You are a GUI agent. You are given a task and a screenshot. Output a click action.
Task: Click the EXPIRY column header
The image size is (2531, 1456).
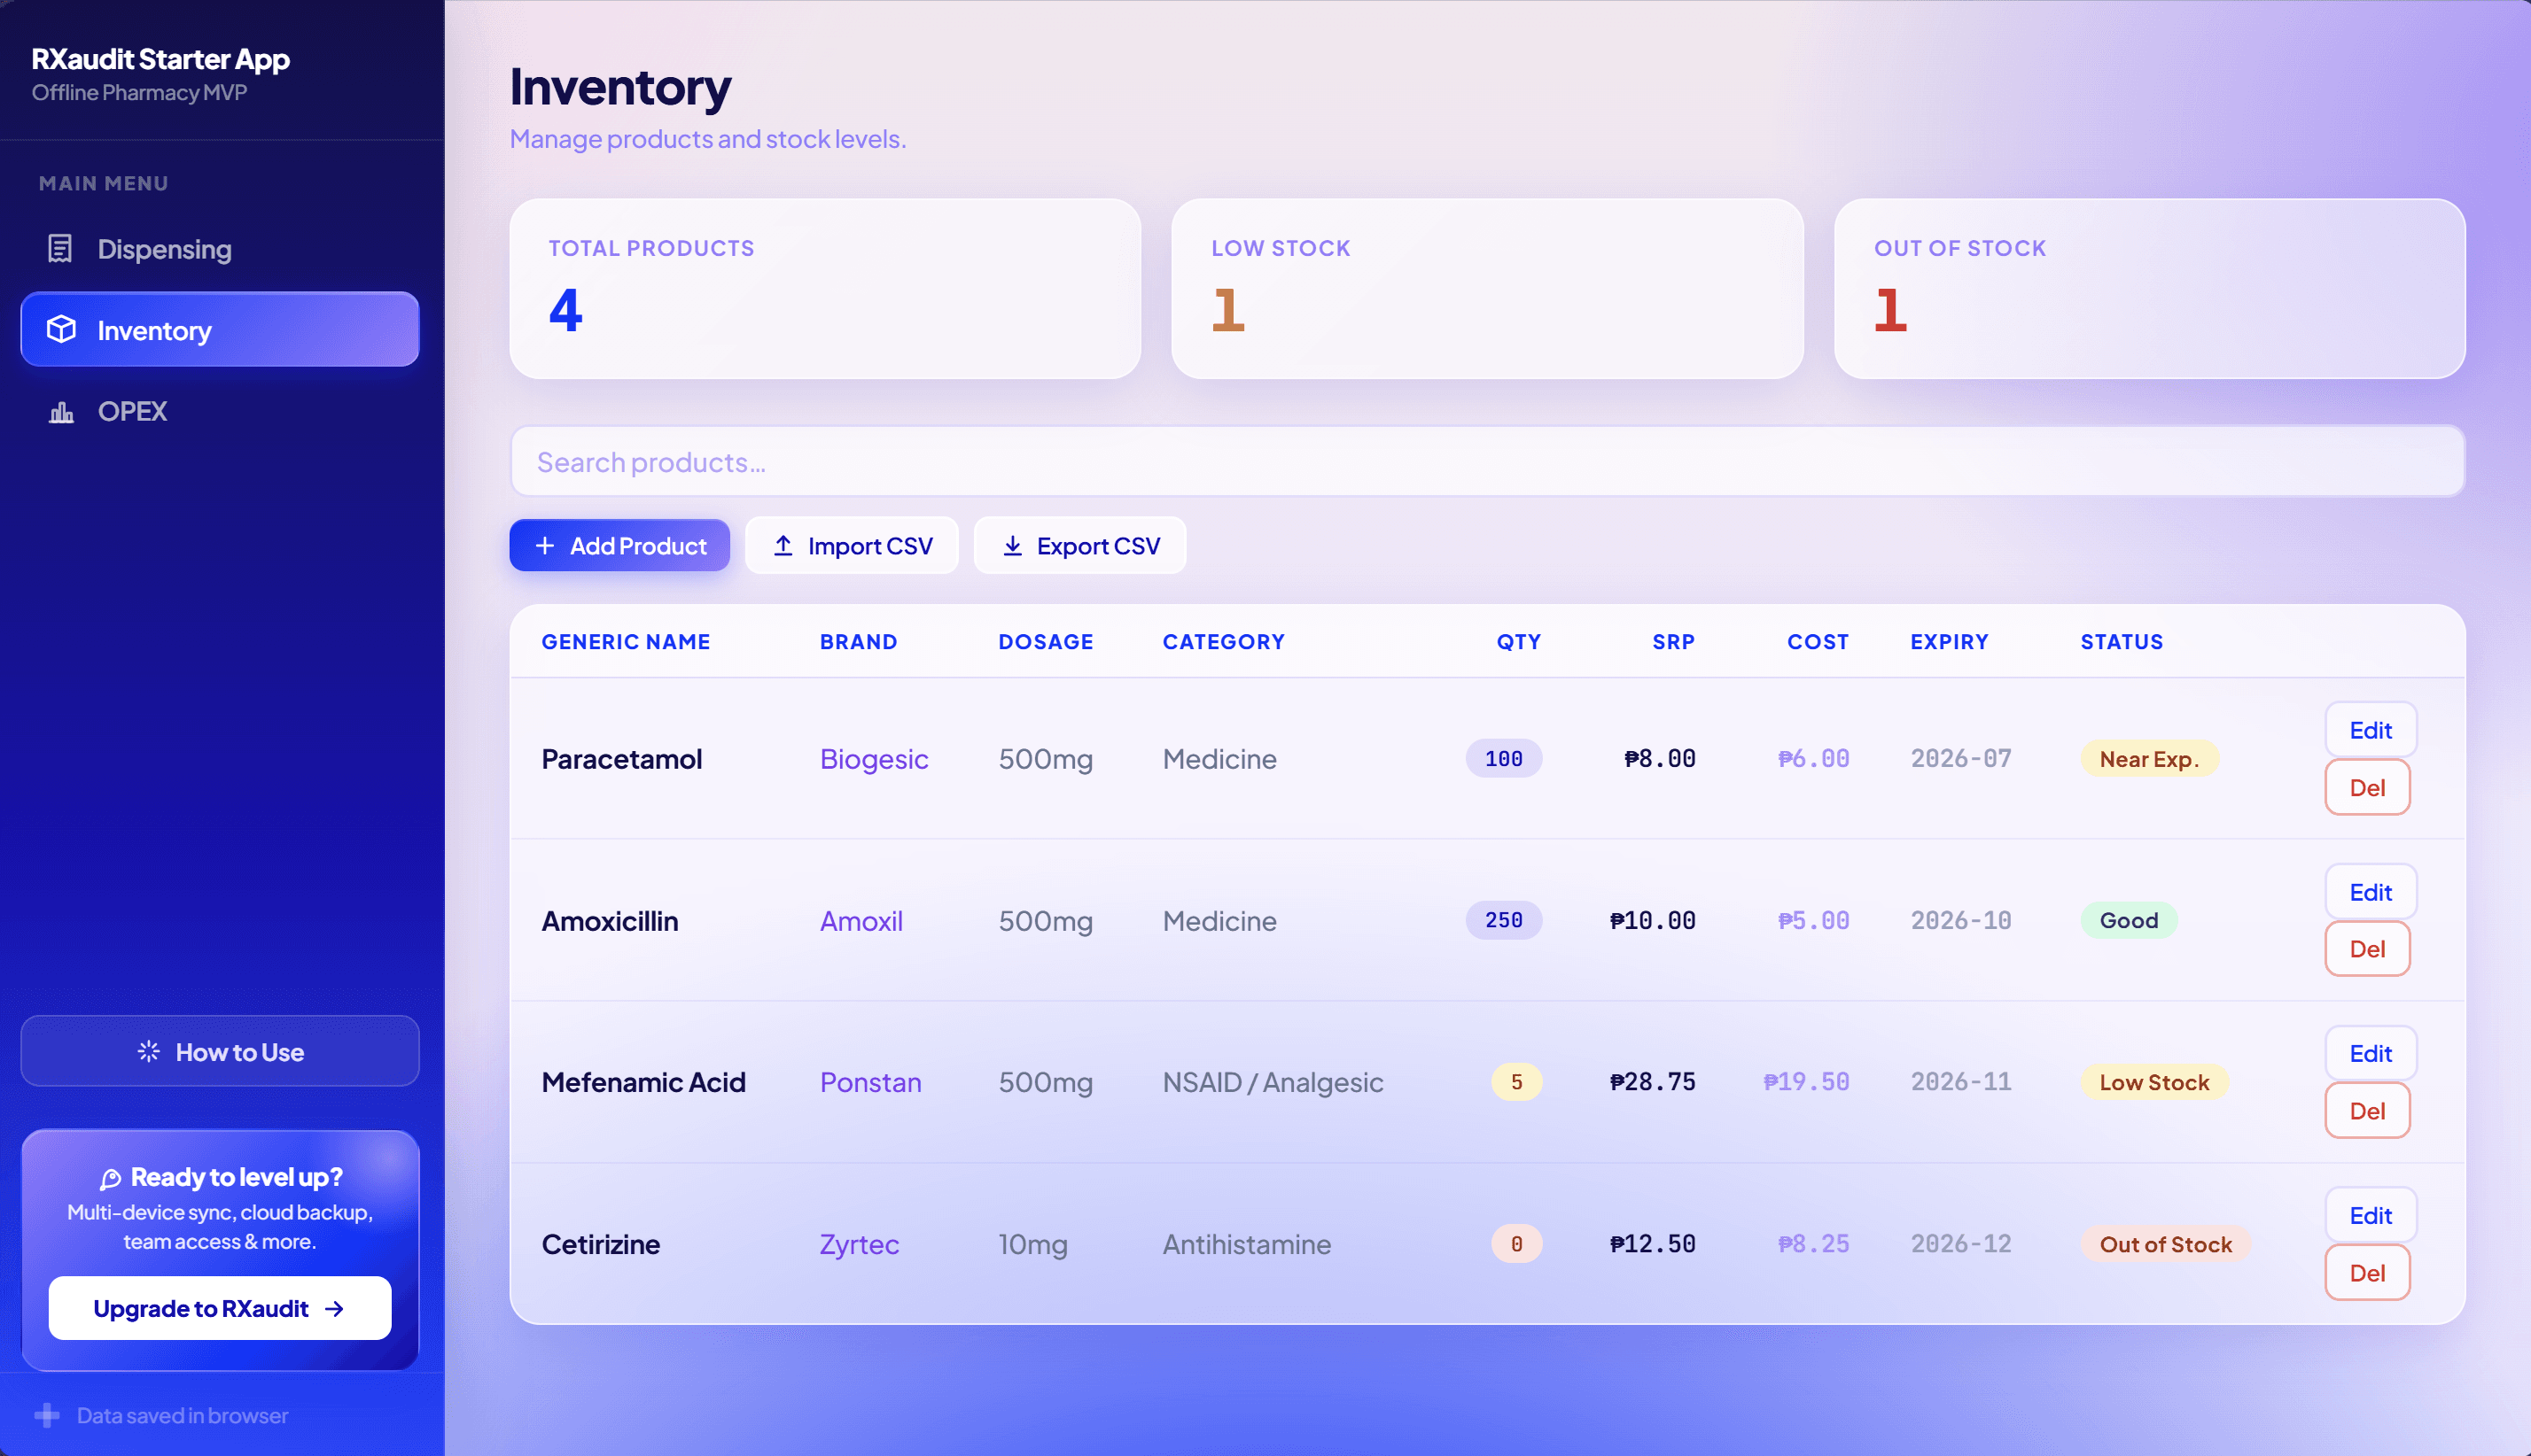(1950, 642)
